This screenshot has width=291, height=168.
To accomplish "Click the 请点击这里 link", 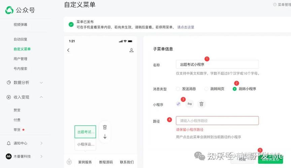I will point(186,27).
